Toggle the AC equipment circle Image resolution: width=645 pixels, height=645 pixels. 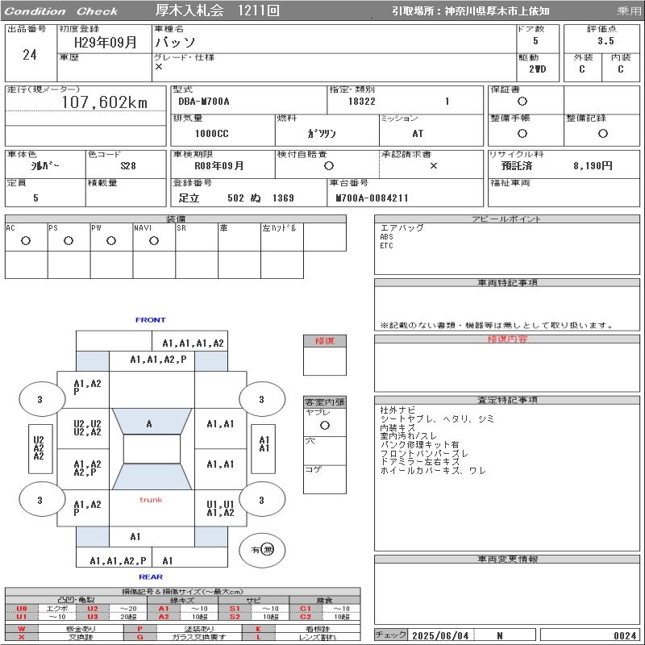[x=26, y=240]
